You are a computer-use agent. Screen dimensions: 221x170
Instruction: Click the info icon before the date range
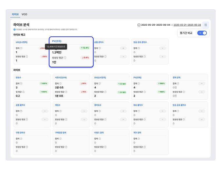(x=139, y=25)
